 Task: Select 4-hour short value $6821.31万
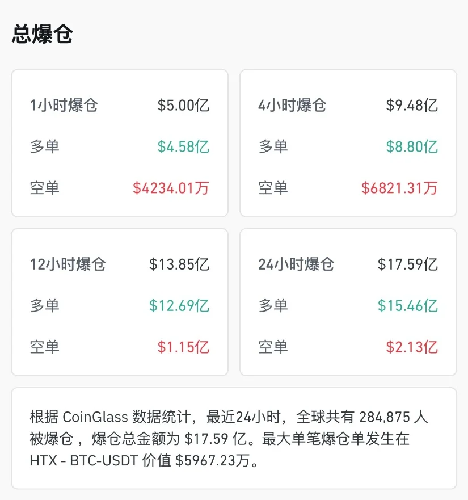pos(399,188)
